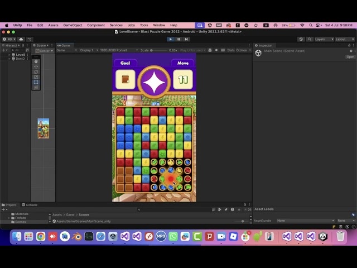Click the Game breadcrumb in the Project path

[x=70, y=214]
